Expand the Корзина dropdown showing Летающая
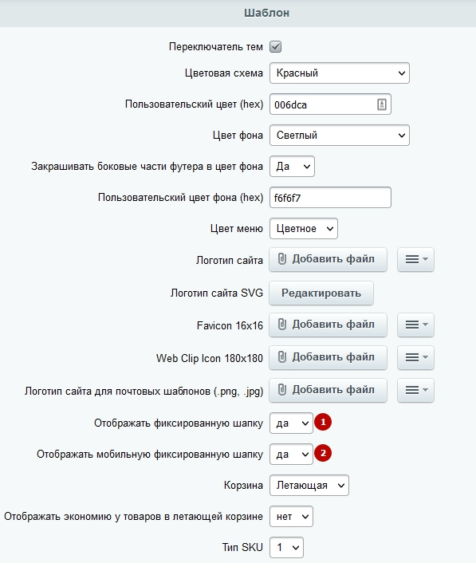Viewport: 476px width, 563px height. tap(309, 486)
